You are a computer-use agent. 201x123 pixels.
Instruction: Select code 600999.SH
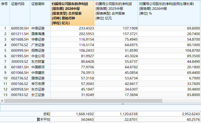[x=20, y=50]
